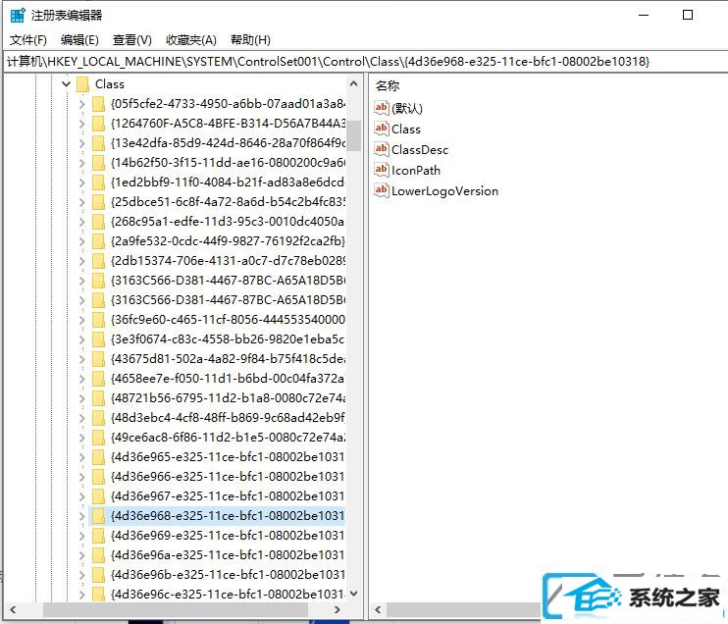Click the tree pane scroll right arrow
This screenshot has width=728, height=624.
coord(338,609)
